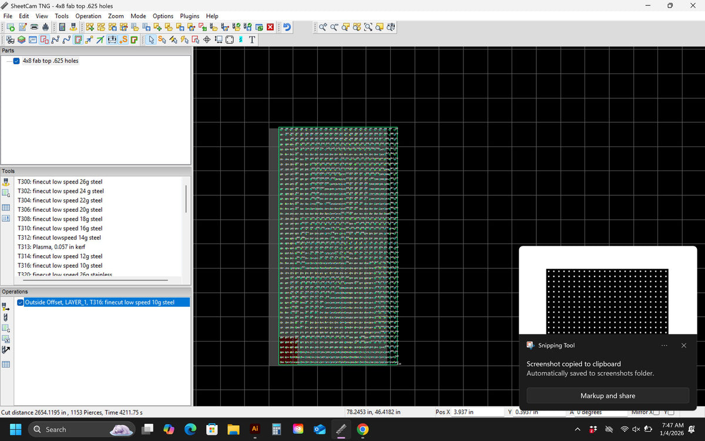705x441 pixels.
Task: Click the red X delete icon in toolbar
Action: pos(270,27)
